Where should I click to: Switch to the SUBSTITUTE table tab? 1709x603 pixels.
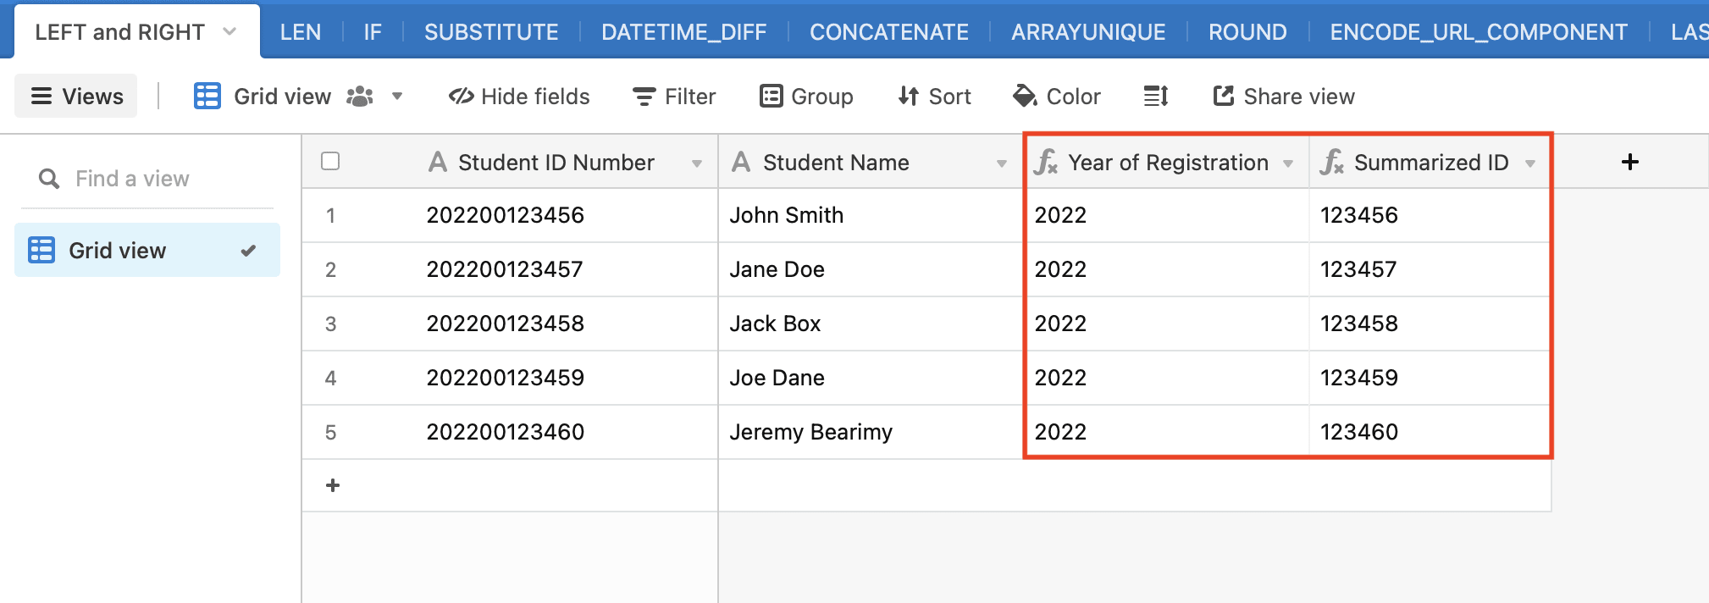[491, 32]
